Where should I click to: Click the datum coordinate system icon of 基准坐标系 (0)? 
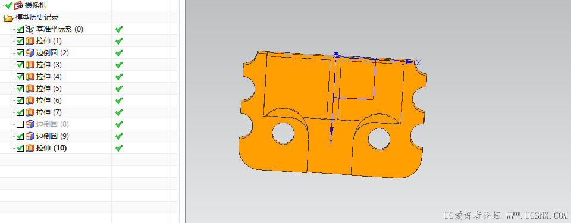pyautogui.click(x=30, y=29)
